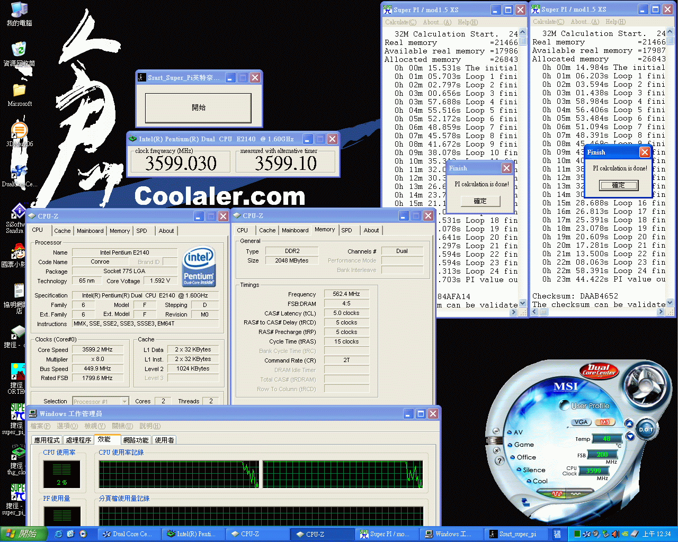Click the language bar icon on the taskbar

coord(557,534)
